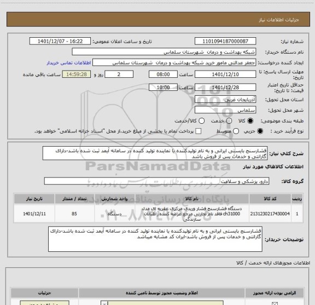Click the license details button in table

(45, 303)
